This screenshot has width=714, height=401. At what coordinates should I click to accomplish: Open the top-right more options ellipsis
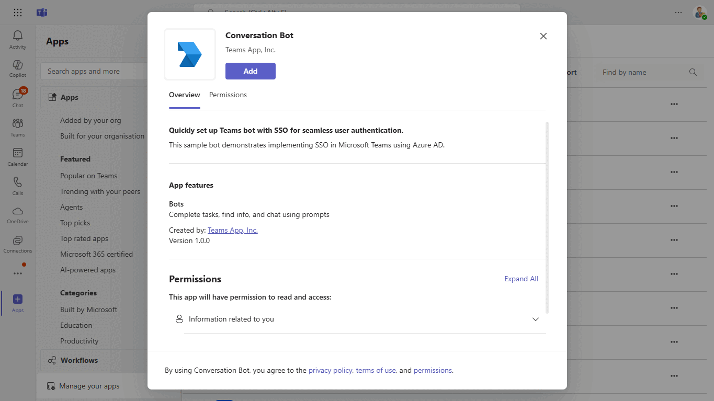tap(678, 12)
